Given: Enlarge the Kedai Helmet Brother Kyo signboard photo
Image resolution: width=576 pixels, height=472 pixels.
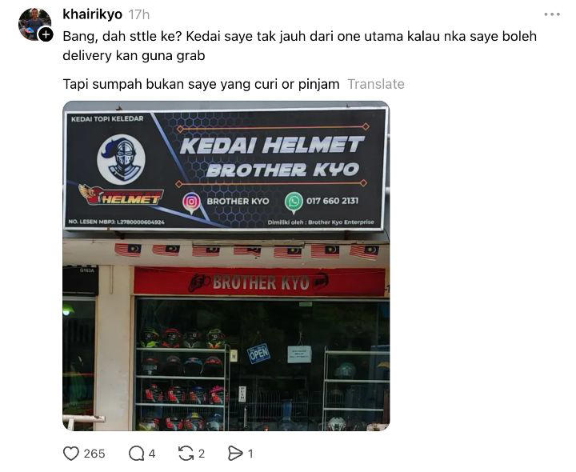Looking at the screenshot, I should tap(226, 266).
